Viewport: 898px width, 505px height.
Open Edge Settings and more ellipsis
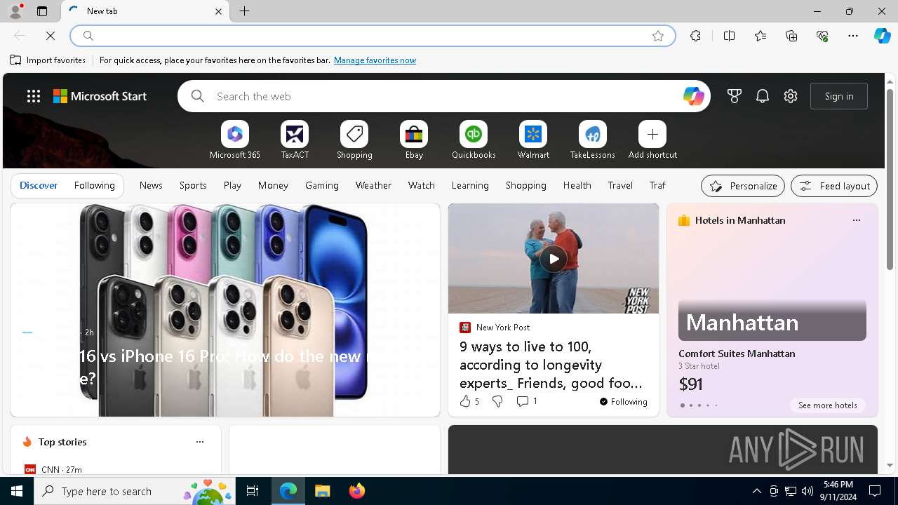pyautogui.click(x=853, y=36)
